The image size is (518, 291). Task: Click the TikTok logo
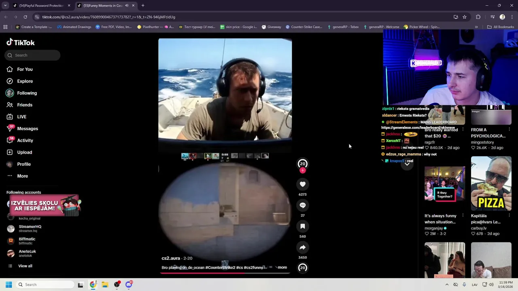(x=21, y=42)
